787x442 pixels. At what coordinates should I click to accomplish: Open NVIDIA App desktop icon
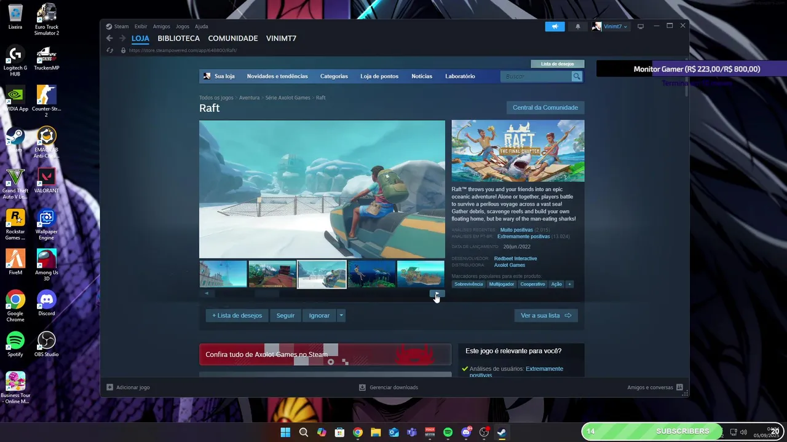pyautogui.click(x=15, y=99)
